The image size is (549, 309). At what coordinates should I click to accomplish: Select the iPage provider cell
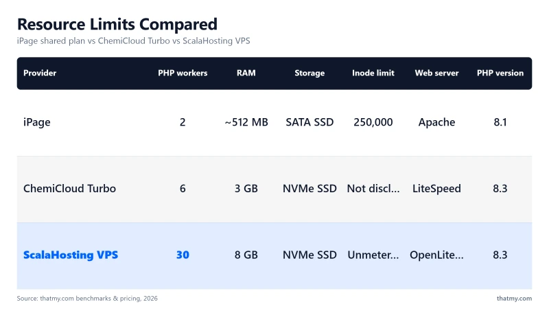pyautogui.click(x=37, y=122)
